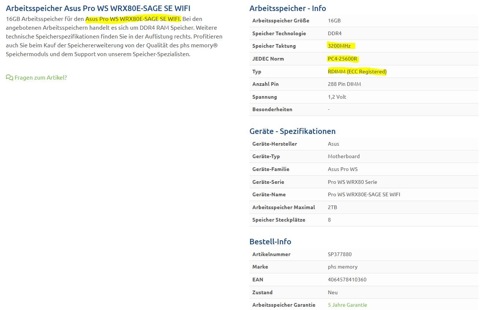Click the 'DDR4' value for Speicher Technologie
The height and width of the screenshot is (310, 486).
click(335, 33)
